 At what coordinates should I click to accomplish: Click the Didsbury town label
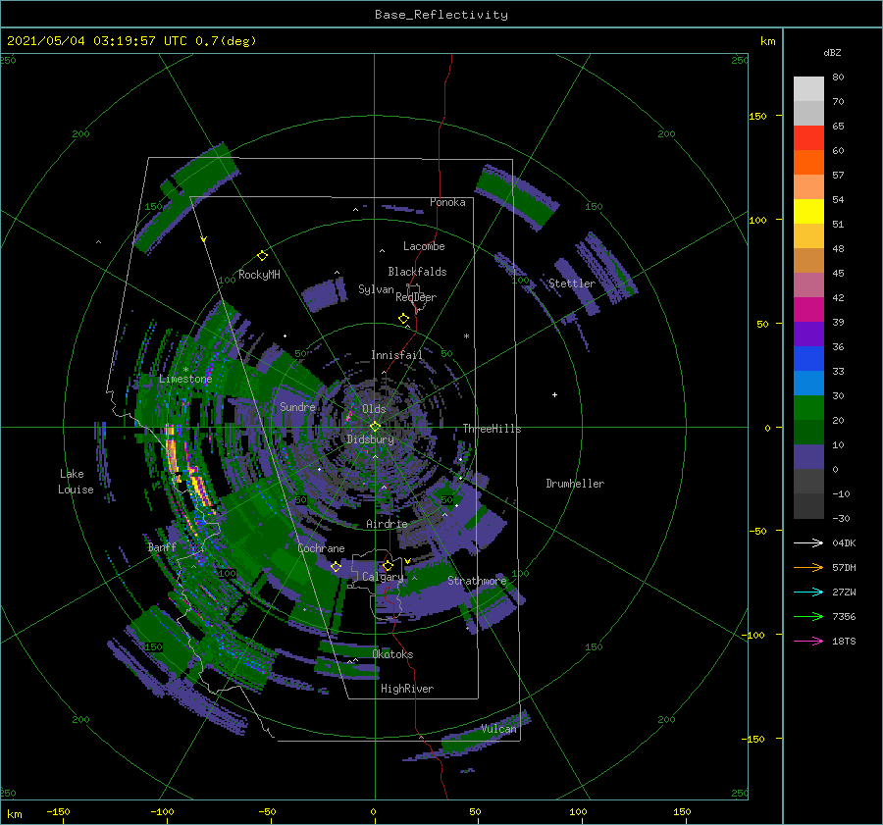click(370, 439)
